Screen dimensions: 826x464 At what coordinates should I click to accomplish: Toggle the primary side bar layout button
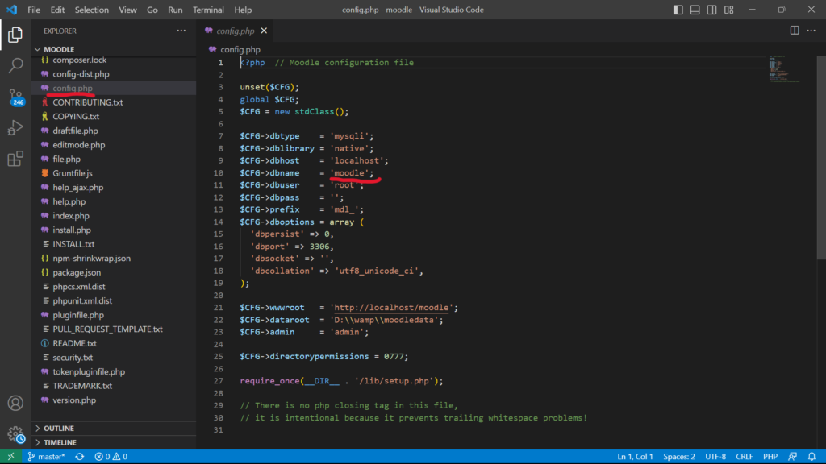(x=679, y=10)
